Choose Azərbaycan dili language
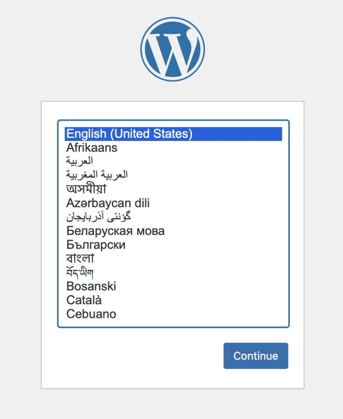Screen dimensions: 343x419 pos(173,203)
